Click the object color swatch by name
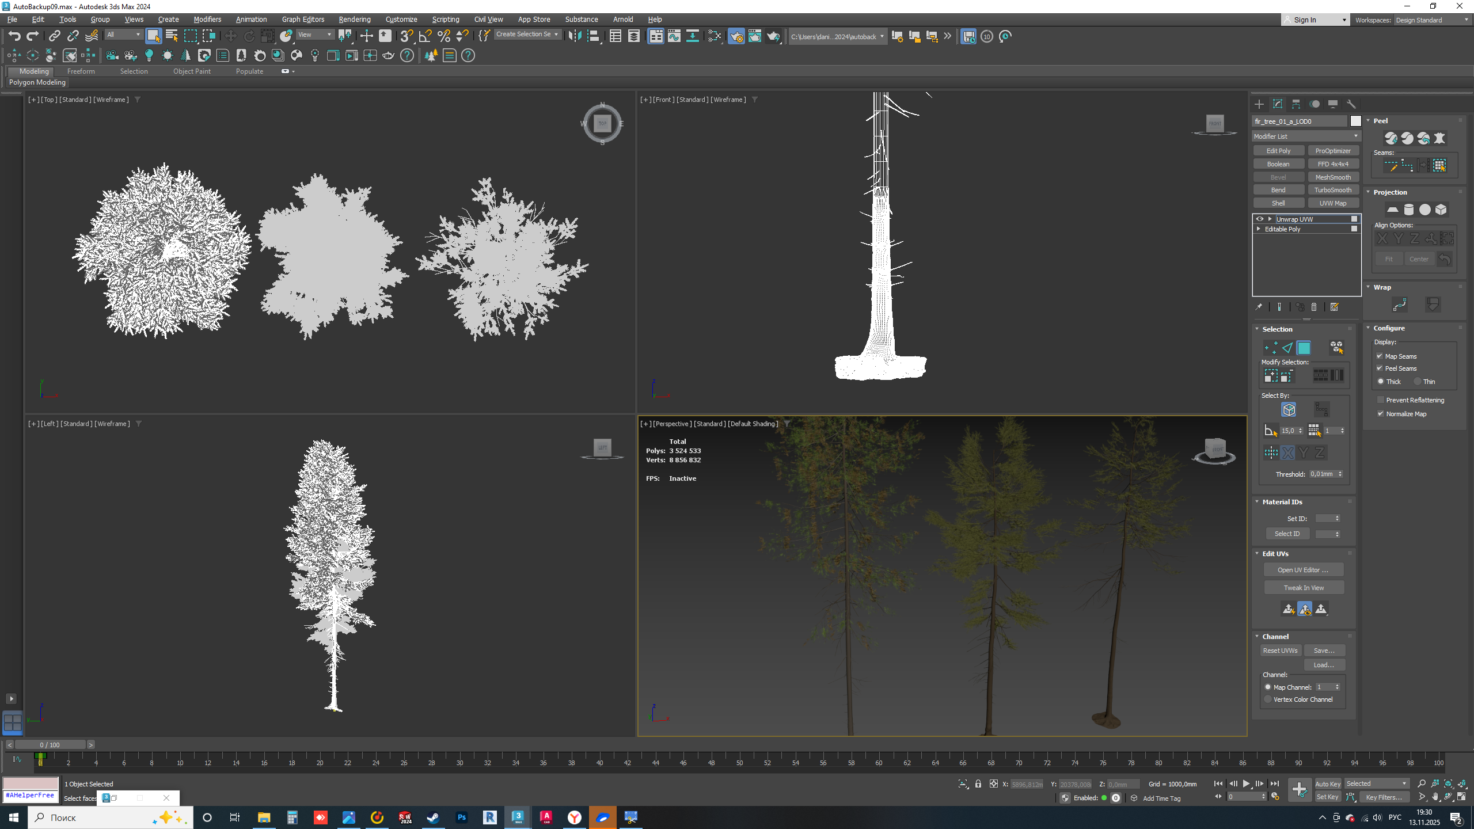The image size is (1474, 829). click(x=1356, y=121)
